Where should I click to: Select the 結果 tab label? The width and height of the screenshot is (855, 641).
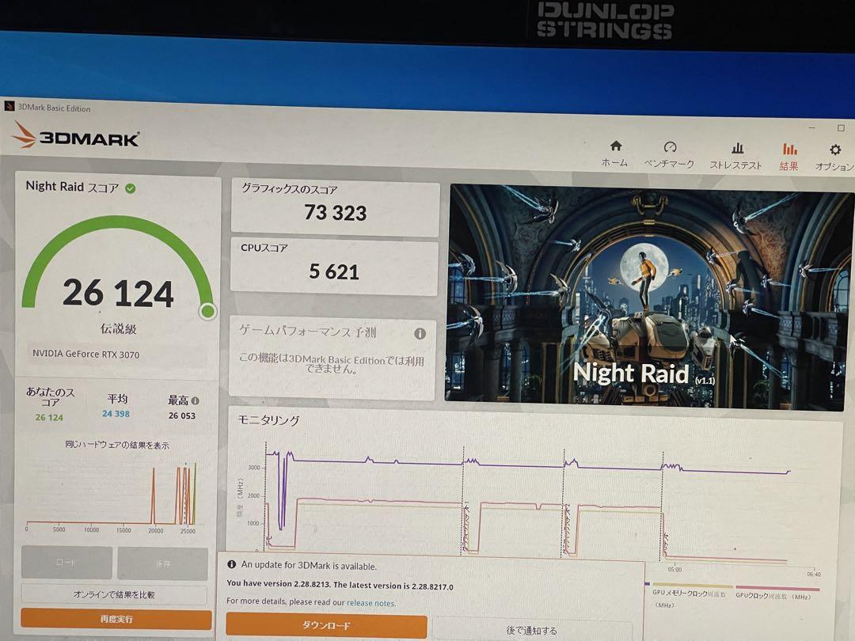point(789,166)
